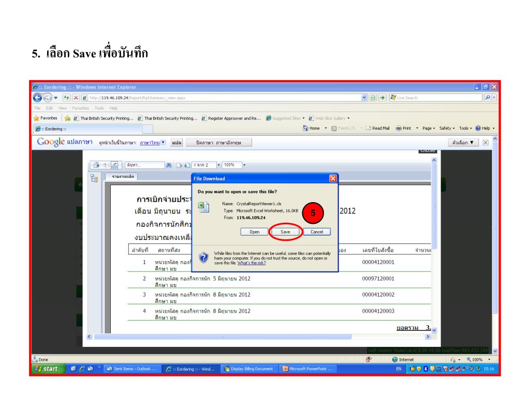Expand the address bar history dropdown
This screenshot has height=397, width=530.
point(364,98)
